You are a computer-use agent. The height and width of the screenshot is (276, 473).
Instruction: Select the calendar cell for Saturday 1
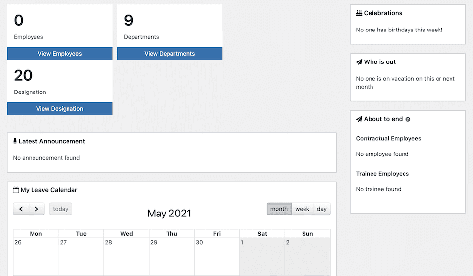pyautogui.click(x=262, y=256)
